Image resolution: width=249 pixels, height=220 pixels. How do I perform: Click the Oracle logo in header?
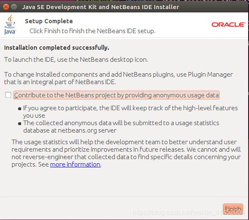pos(228,24)
